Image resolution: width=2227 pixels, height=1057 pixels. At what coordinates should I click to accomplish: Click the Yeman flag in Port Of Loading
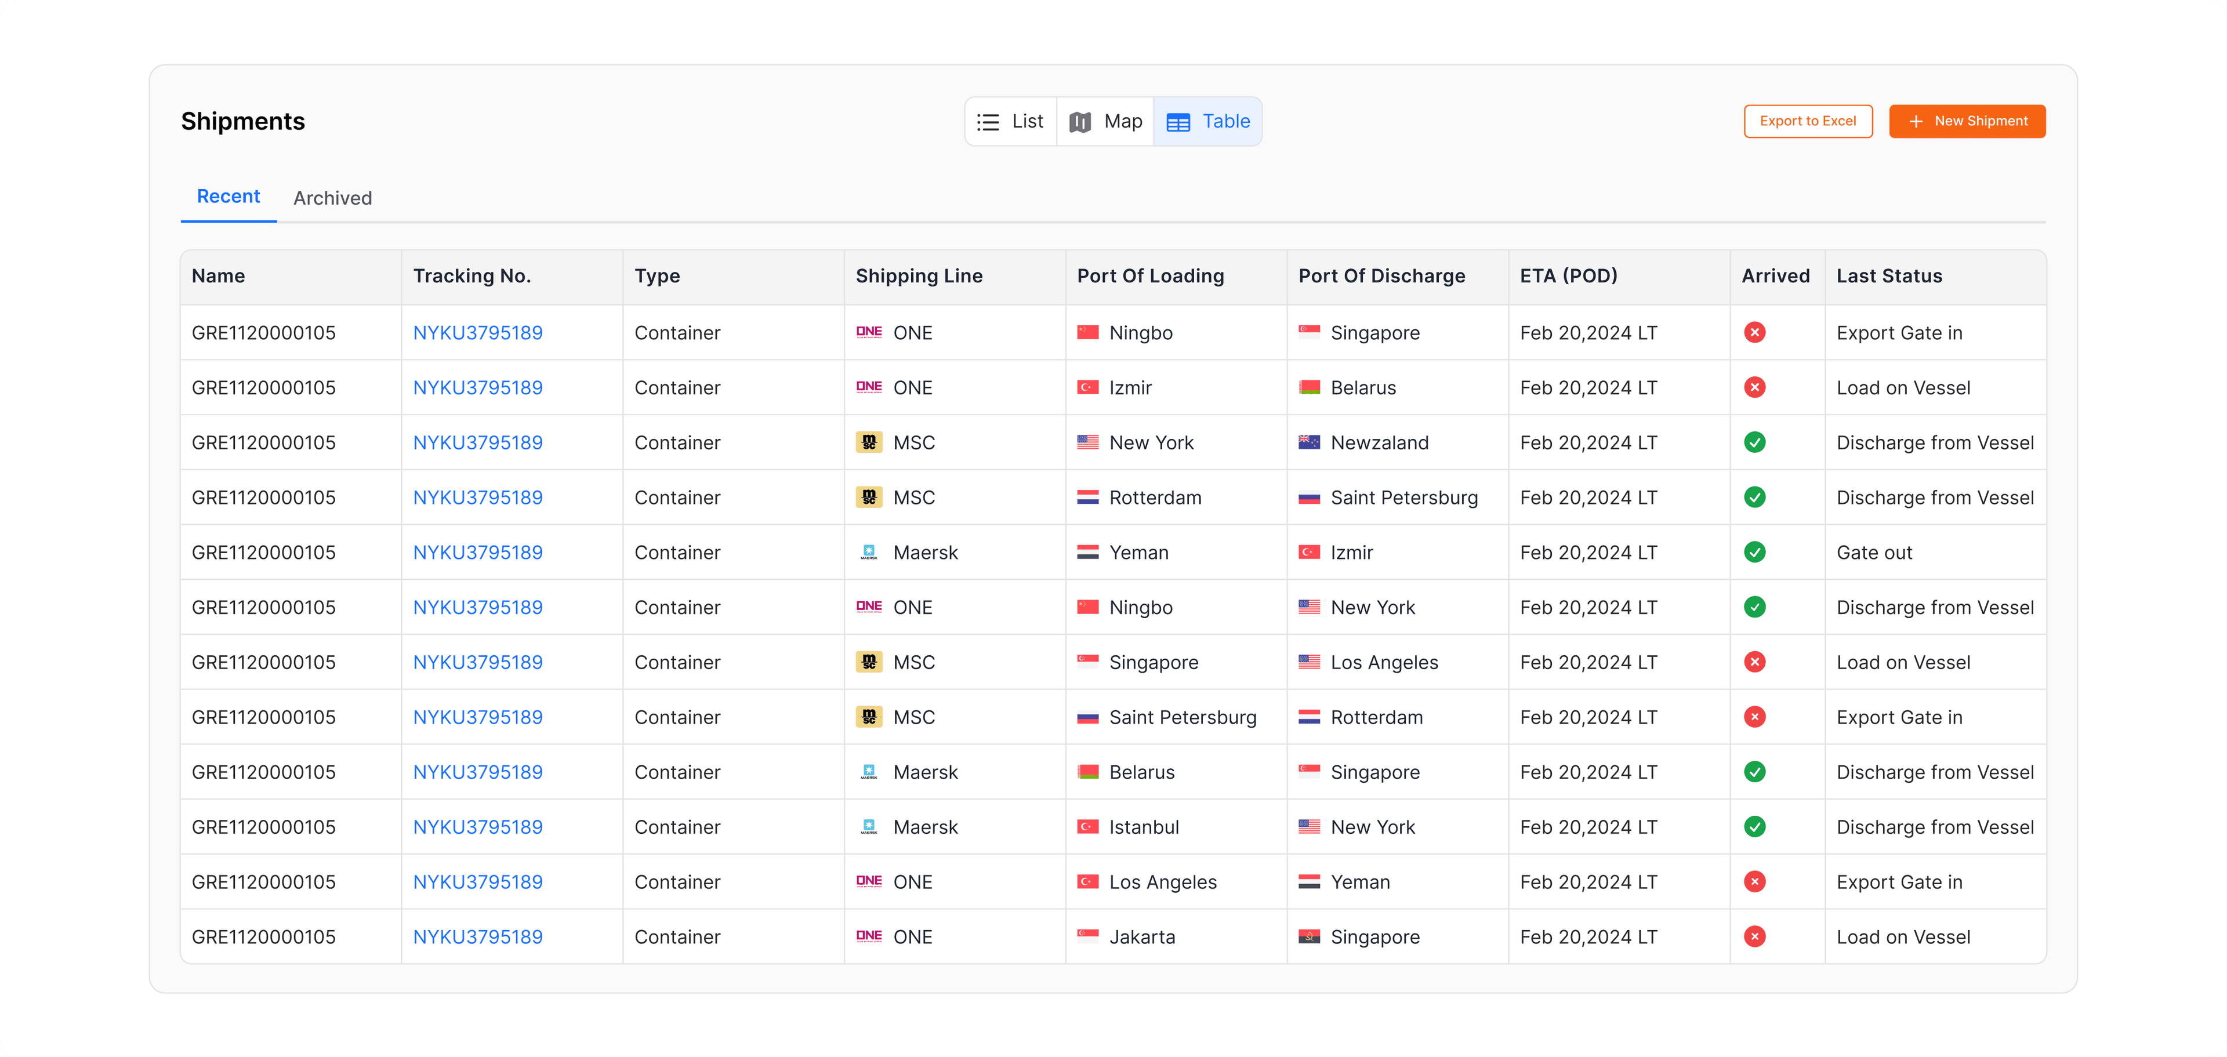click(1087, 552)
